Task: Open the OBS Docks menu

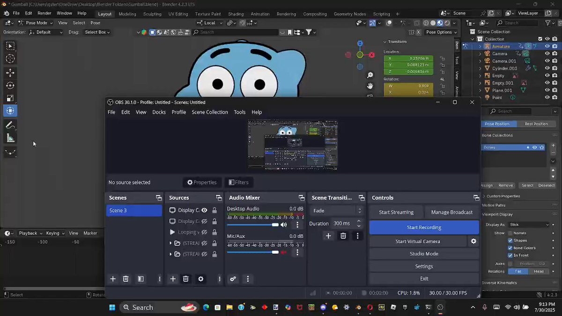Action: click(x=159, y=112)
